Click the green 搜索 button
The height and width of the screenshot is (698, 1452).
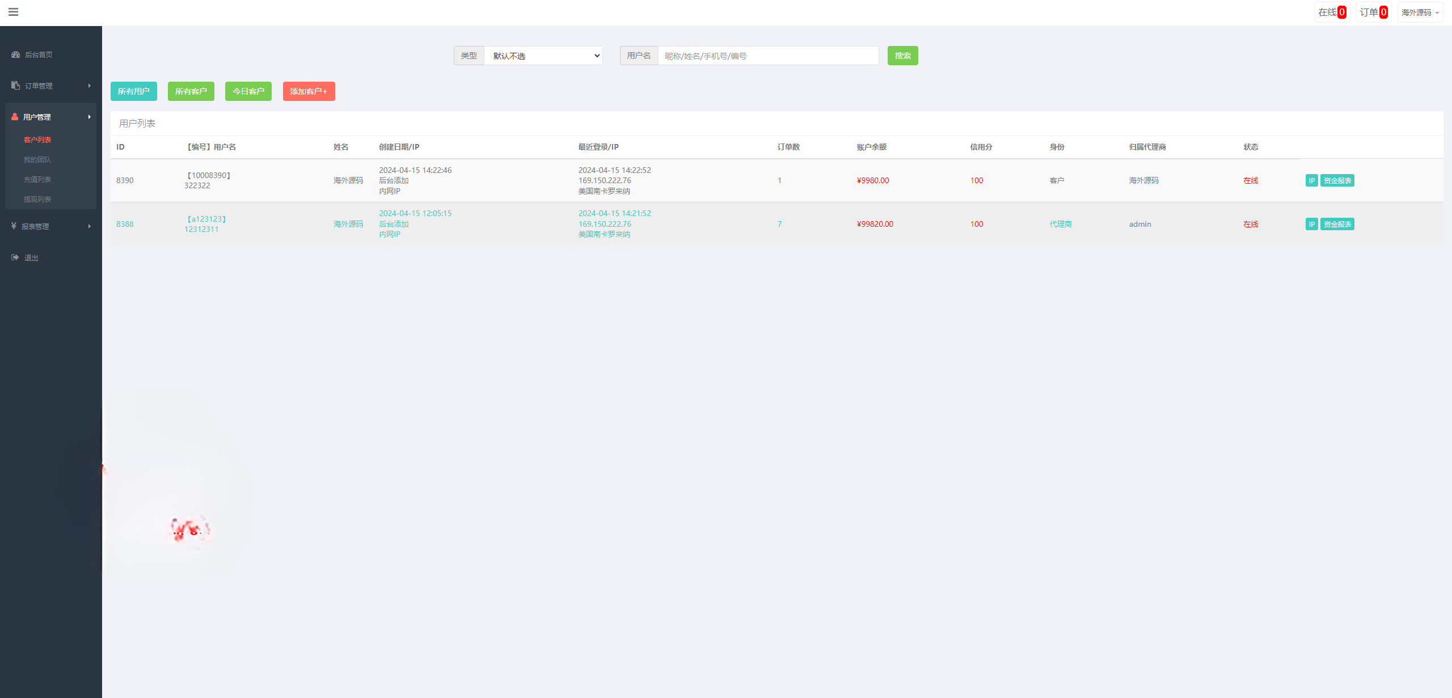(902, 56)
